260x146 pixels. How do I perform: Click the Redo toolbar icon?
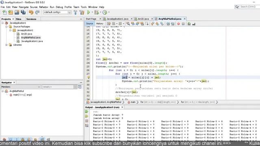37,12
